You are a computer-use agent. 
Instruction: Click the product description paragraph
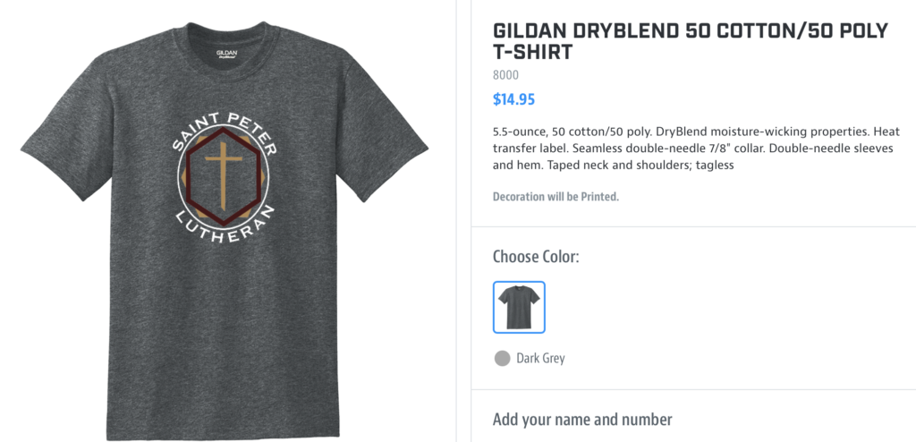pyautogui.click(x=696, y=148)
